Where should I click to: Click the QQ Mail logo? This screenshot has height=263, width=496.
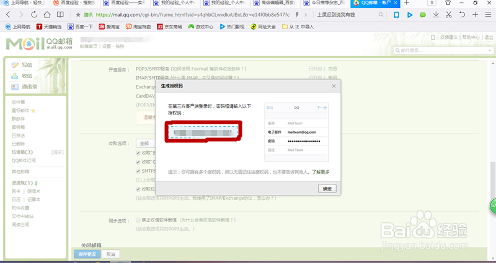pos(39,44)
